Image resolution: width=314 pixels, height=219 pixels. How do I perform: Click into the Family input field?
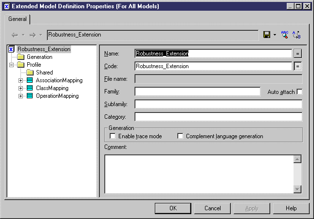tap(198, 91)
